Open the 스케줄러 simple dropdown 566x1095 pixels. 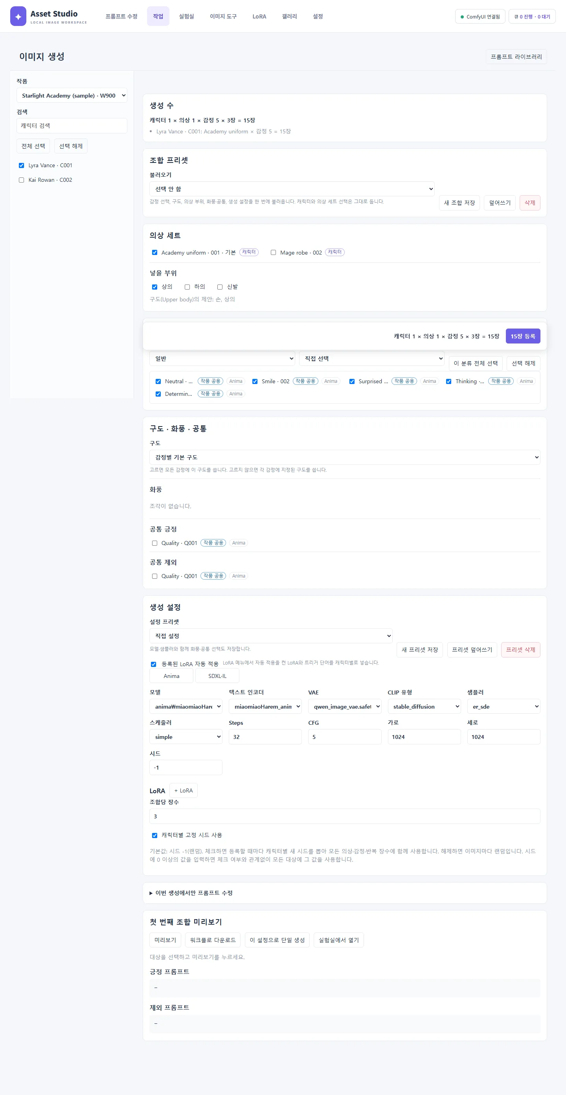(x=186, y=737)
